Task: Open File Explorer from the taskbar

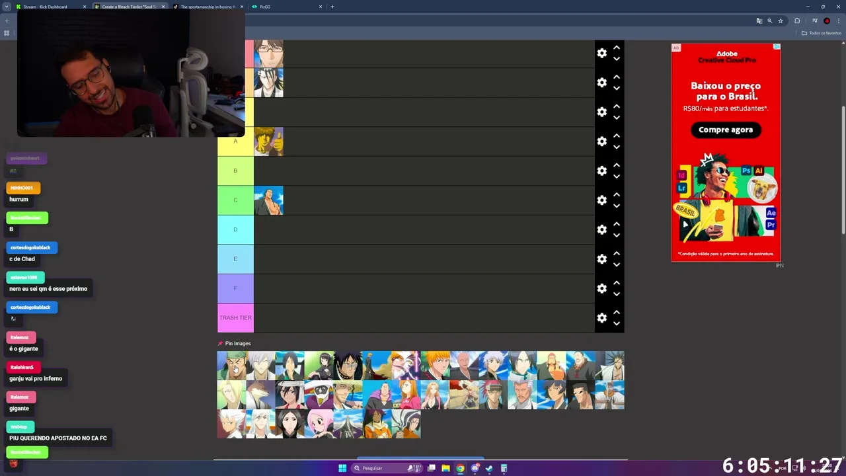Action: click(x=445, y=468)
